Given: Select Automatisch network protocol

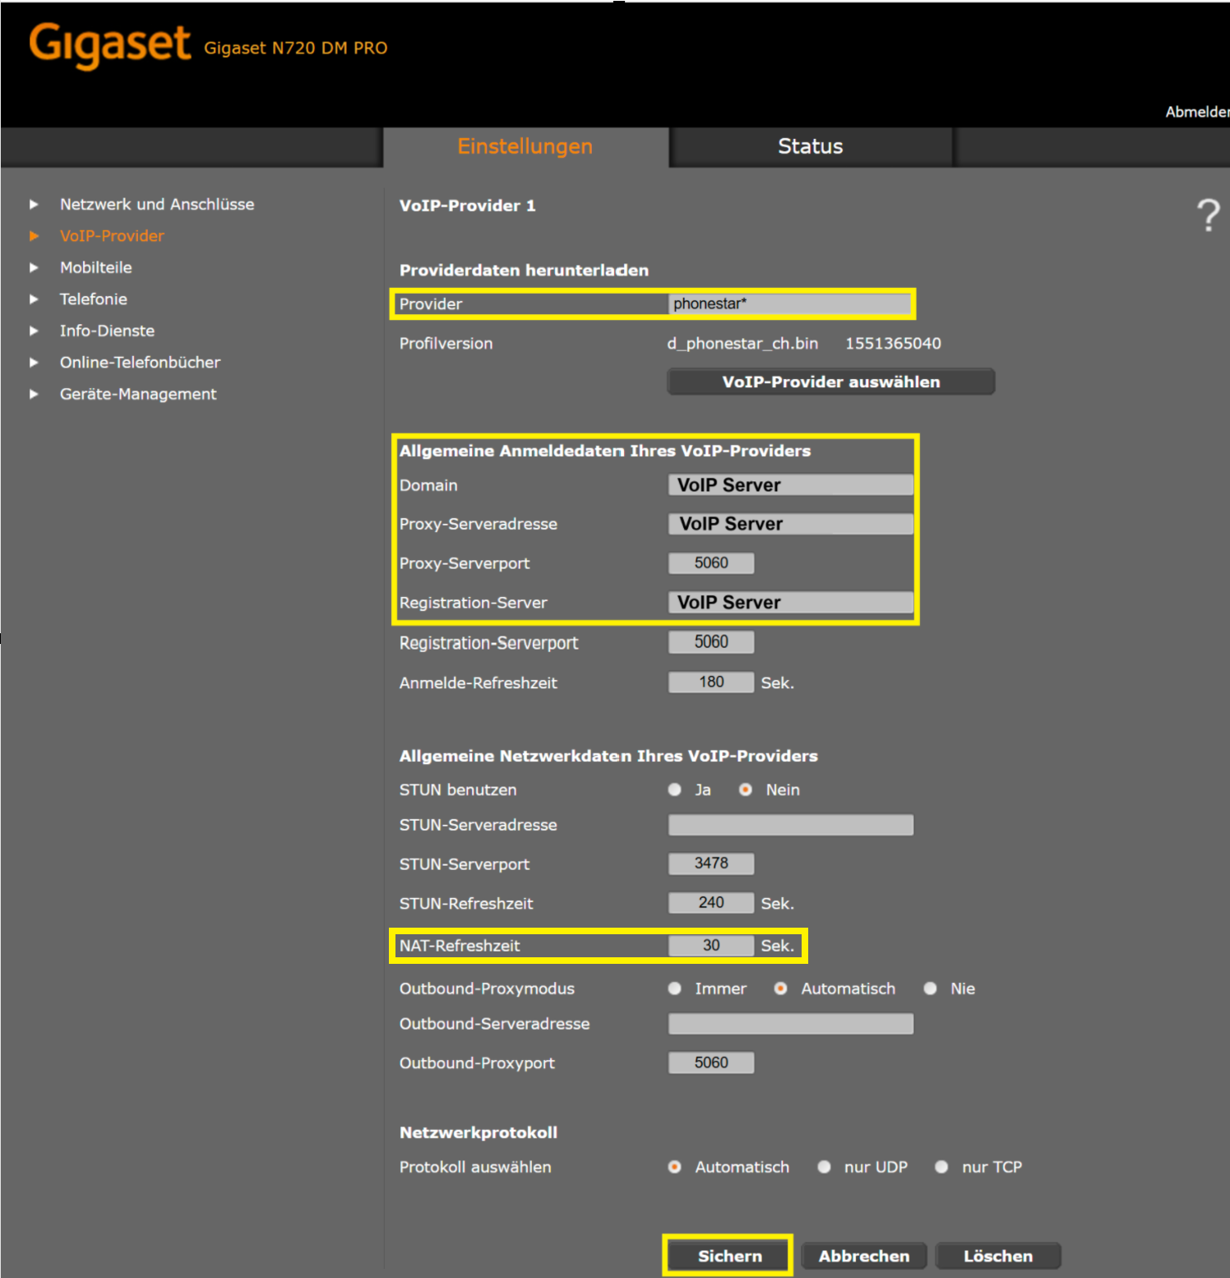Looking at the screenshot, I should pos(674,1167).
